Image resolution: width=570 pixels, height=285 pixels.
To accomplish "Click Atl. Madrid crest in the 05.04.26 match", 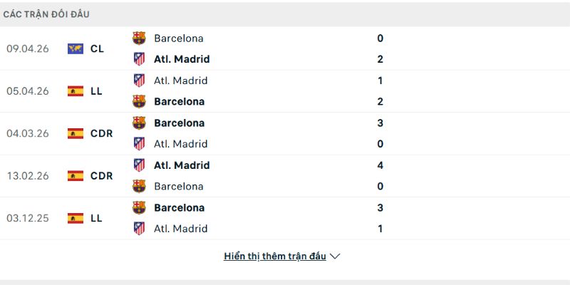I will click(x=139, y=81).
